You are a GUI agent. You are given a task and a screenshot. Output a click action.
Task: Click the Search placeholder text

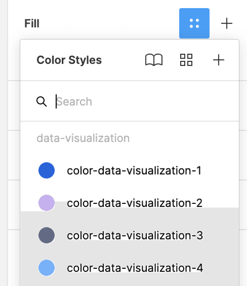click(74, 102)
